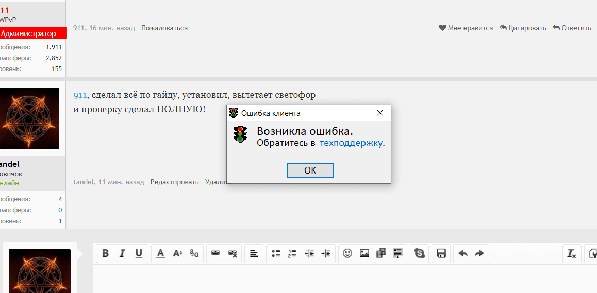Click the remove link icon
This screenshot has width=597, height=293.
[233, 253]
